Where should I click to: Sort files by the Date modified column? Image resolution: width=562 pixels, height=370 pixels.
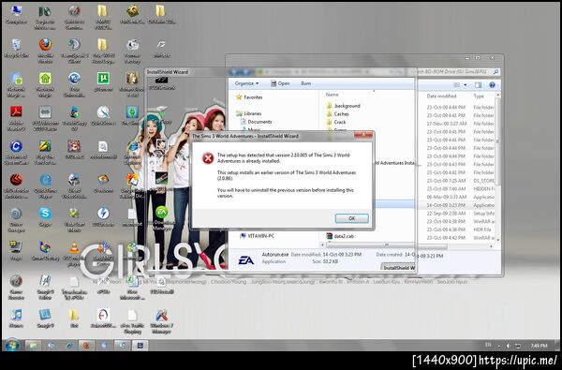tap(441, 96)
